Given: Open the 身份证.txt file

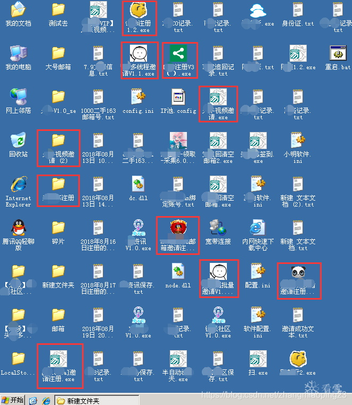Looking at the screenshot, I should click(298, 14).
